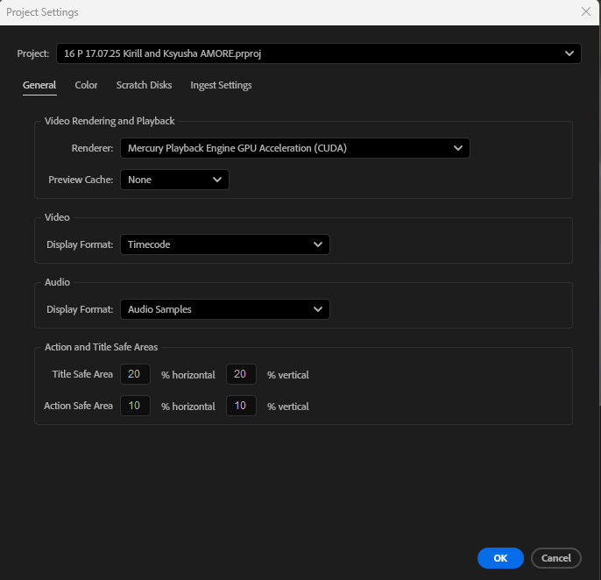Viewport: 601px width, 580px height.
Task: Click the Preview Cache chevron arrow
Action: [217, 180]
